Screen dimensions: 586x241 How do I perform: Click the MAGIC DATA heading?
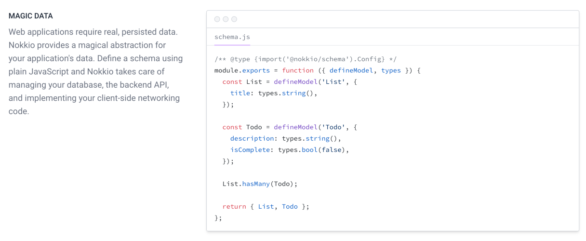tap(31, 16)
